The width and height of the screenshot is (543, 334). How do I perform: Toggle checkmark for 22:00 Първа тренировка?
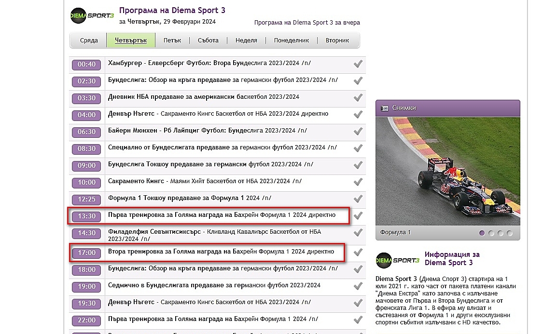(358, 320)
